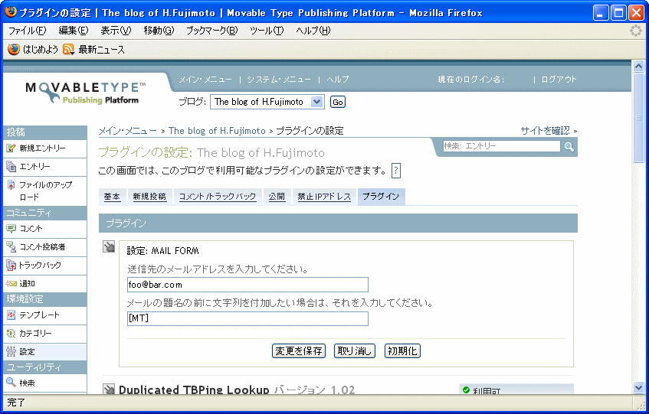Click the scrollbar up arrow
The height and width of the screenshot is (414, 649).
tap(638, 66)
